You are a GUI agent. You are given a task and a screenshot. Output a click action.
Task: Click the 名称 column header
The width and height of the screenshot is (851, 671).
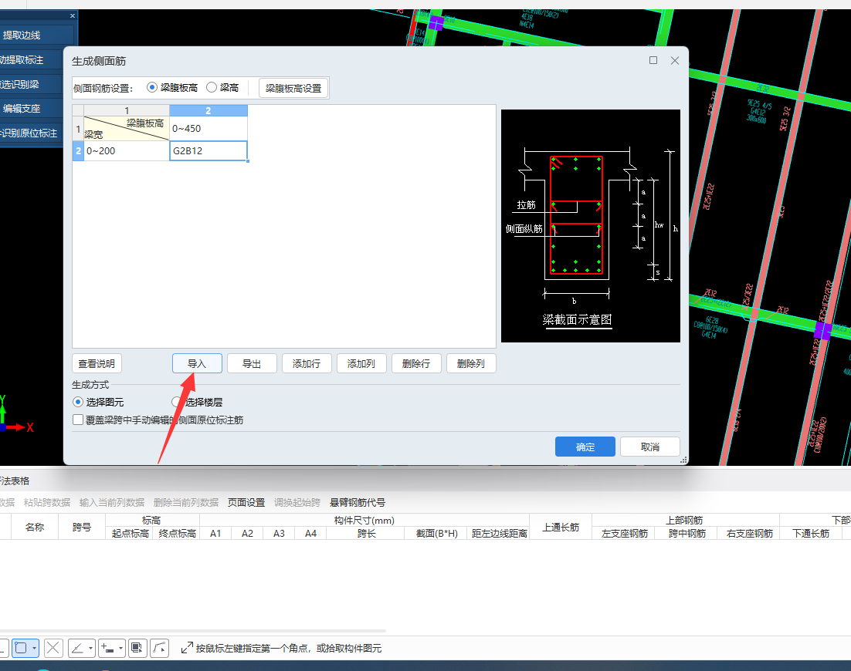pos(35,527)
